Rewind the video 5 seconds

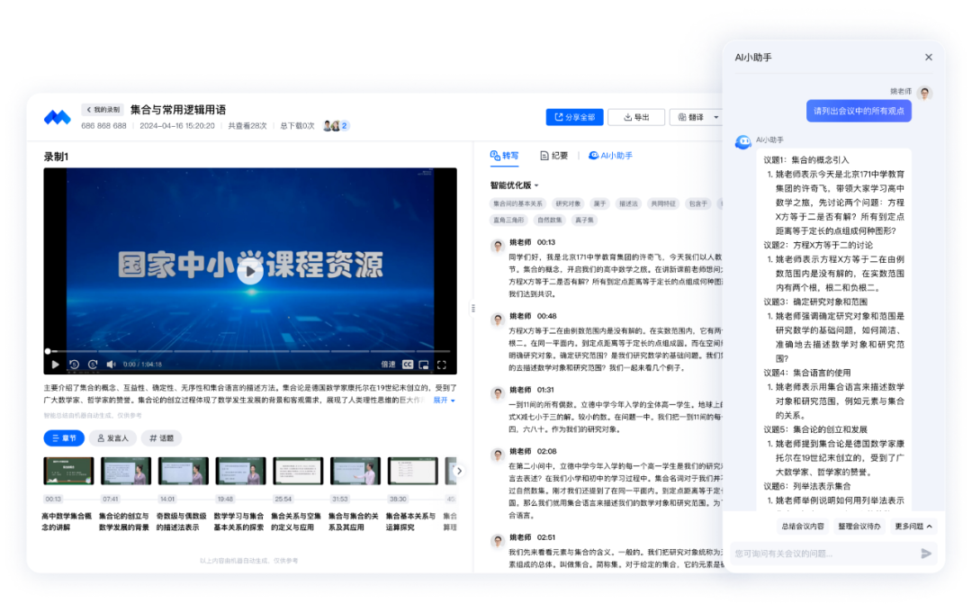[x=74, y=365]
